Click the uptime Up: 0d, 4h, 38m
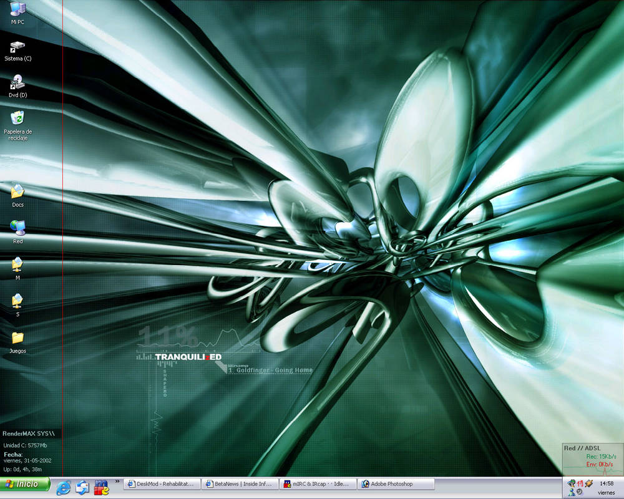Image resolution: width=624 pixels, height=499 pixels. 22,469
